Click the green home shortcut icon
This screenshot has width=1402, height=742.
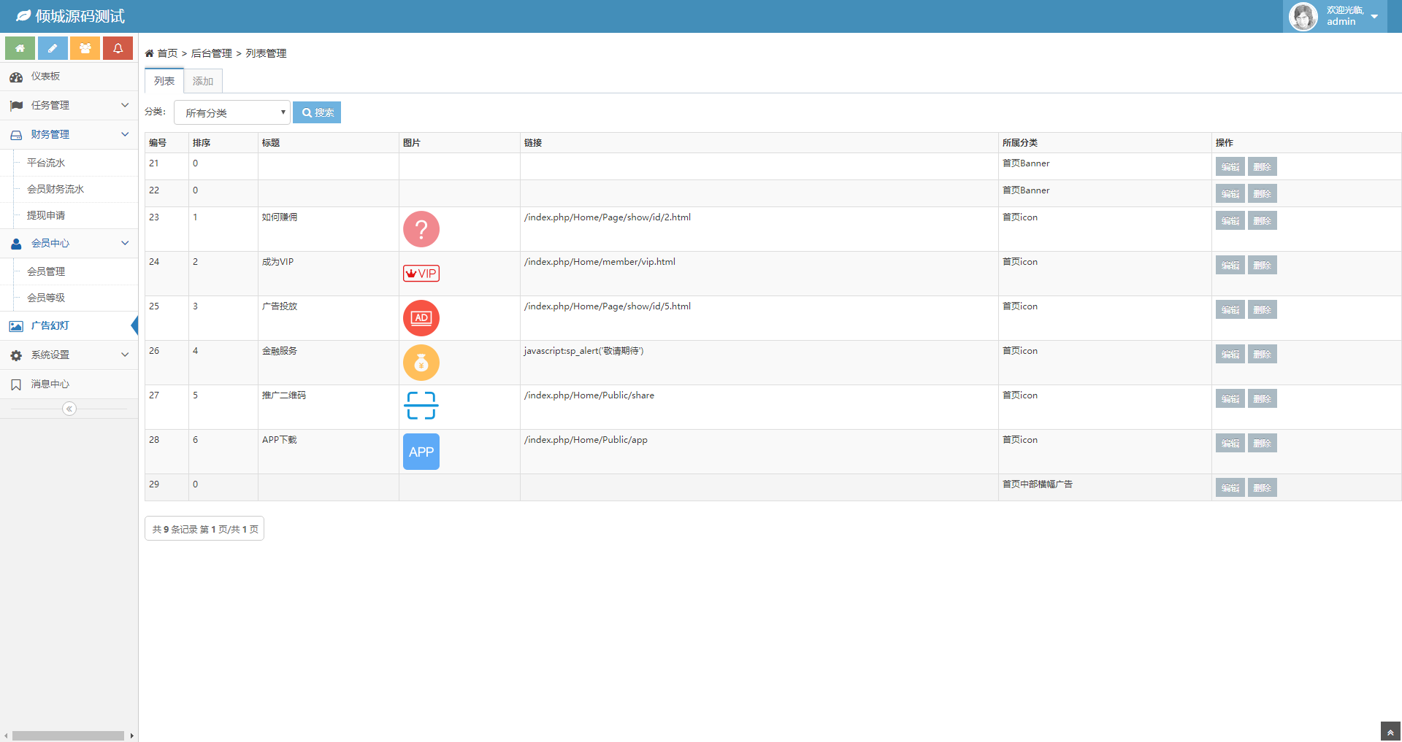click(20, 48)
